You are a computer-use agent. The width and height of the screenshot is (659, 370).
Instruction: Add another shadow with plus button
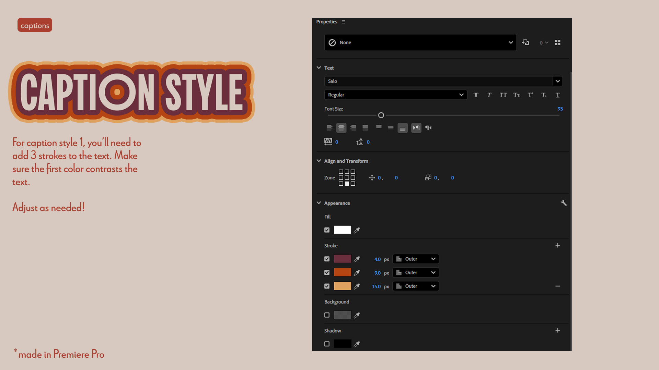[x=558, y=330]
